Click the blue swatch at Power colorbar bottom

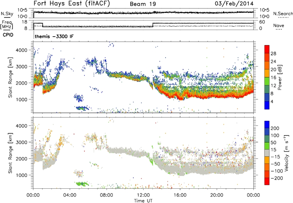click(x=267, y=105)
